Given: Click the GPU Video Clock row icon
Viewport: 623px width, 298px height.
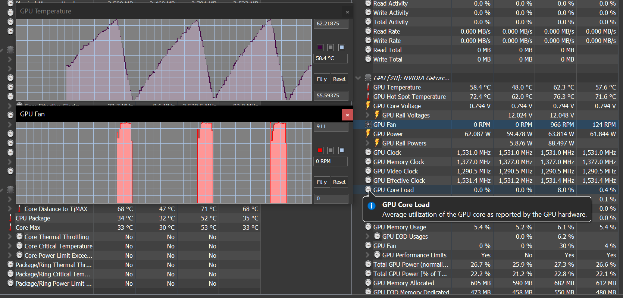Looking at the screenshot, I should [368, 171].
